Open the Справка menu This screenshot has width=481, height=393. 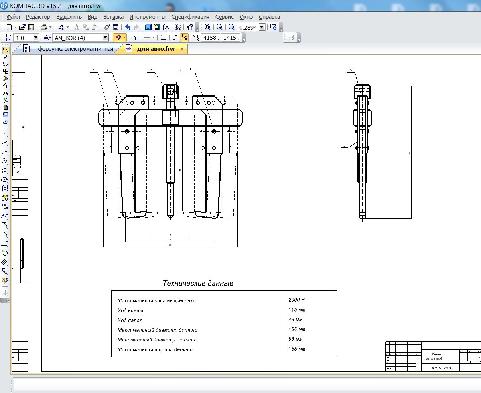[269, 17]
